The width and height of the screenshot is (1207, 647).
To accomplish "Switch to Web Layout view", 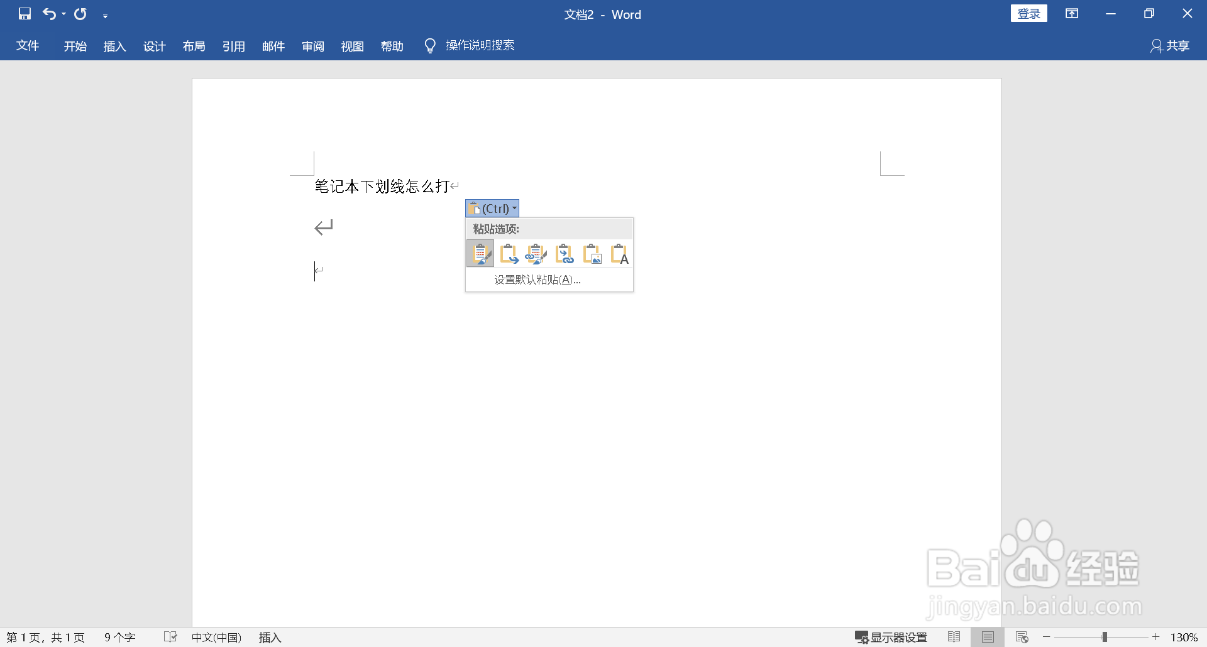I will pos(1022,637).
